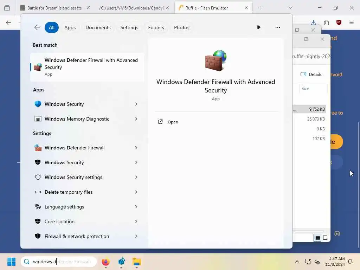This screenshot has width=360, height=270.
Task: Switch to Battle for Dream Island assets tab
Action: 54,8
